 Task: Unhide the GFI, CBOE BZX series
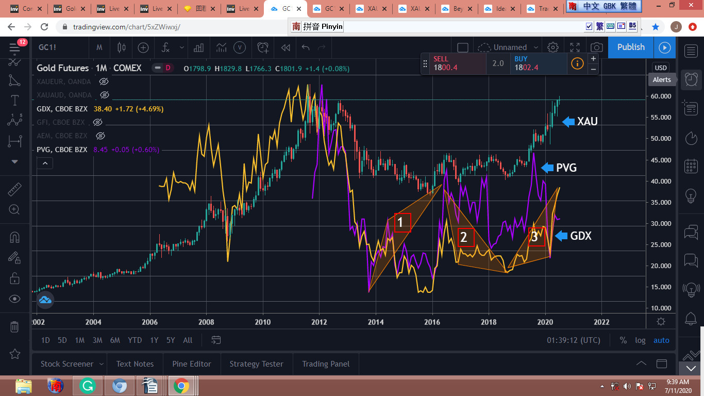pyautogui.click(x=97, y=122)
